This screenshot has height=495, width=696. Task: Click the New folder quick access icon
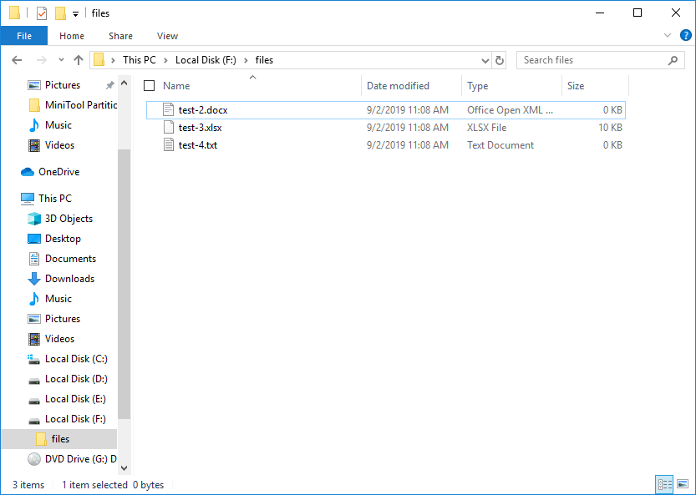click(x=60, y=13)
